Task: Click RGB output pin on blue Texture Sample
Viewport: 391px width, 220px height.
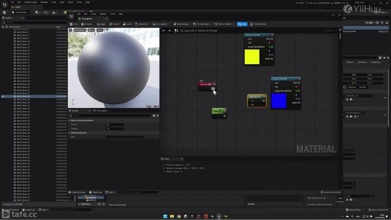Action: pos(299,83)
